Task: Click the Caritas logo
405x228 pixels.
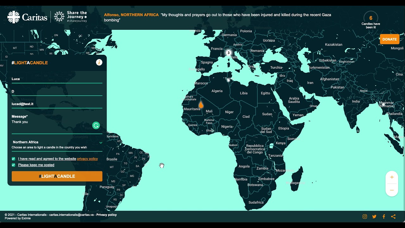Action: (27, 17)
